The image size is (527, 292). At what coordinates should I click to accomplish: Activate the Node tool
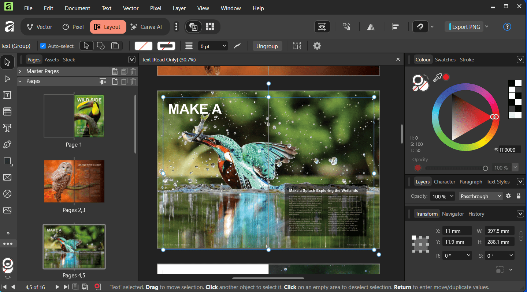pyautogui.click(x=7, y=79)
